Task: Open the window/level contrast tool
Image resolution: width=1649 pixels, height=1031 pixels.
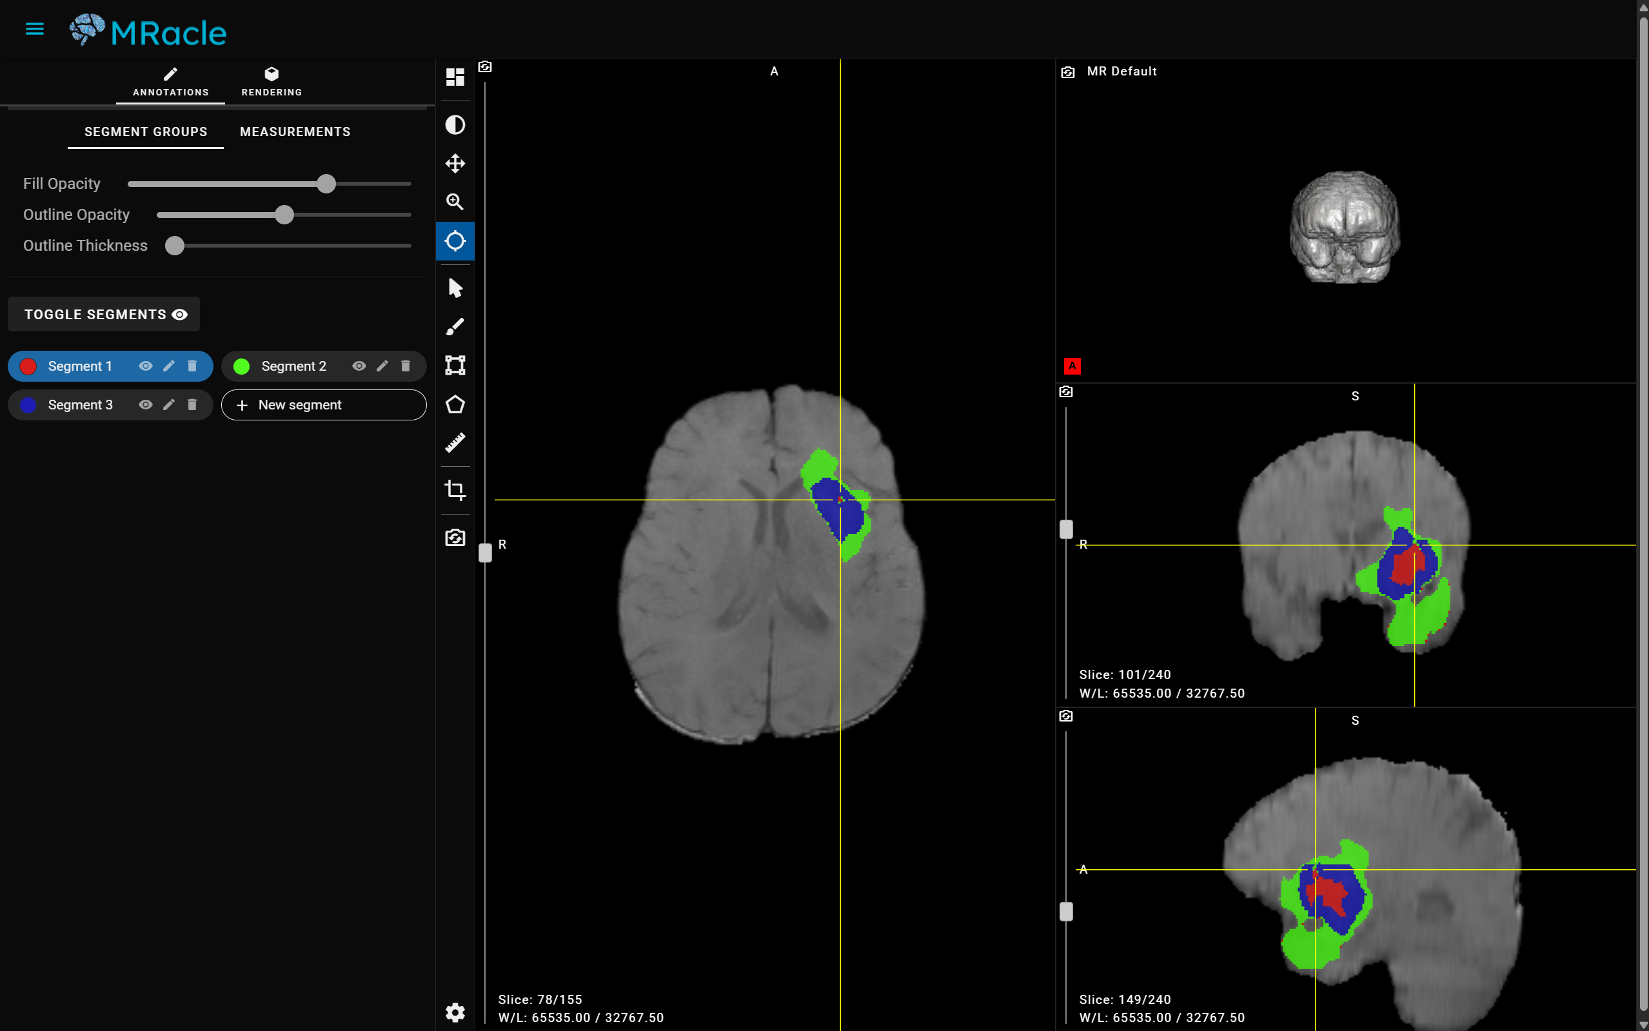Action: (x=455, y=124)
